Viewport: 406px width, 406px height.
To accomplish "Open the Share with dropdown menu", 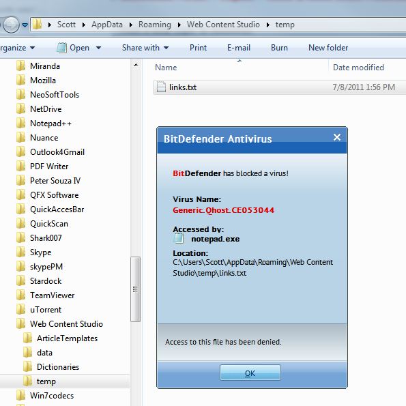I will tap(145, 48).
